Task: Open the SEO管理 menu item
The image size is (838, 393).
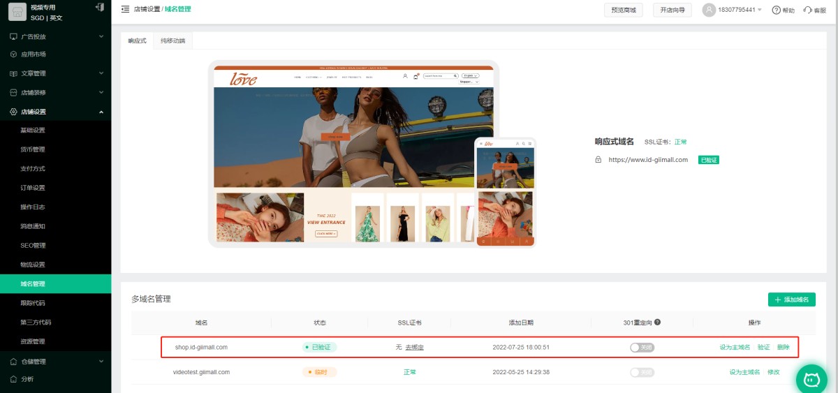Action: click(x=33, y=246)
